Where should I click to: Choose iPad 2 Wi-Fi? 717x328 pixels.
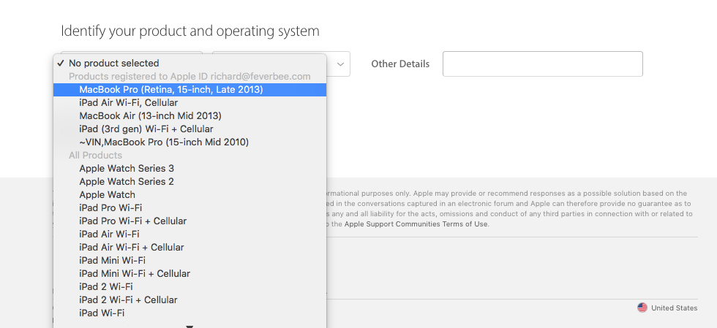(x=189, y=286)
